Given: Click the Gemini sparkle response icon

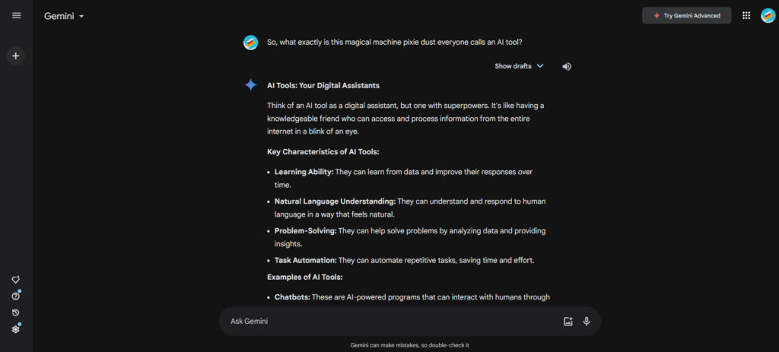Looking at the screenshot, I should [250, 85].
